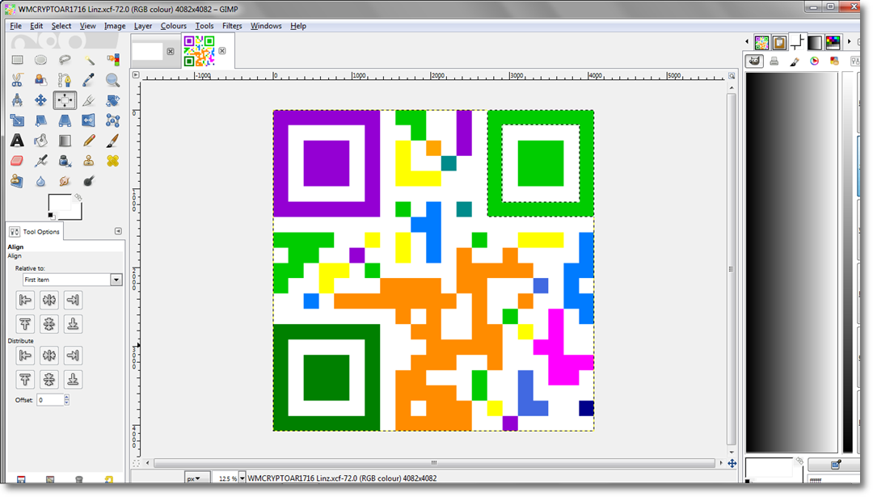Align left edge of target
Viewport: 873px width, 497px height.
(25, 300)
